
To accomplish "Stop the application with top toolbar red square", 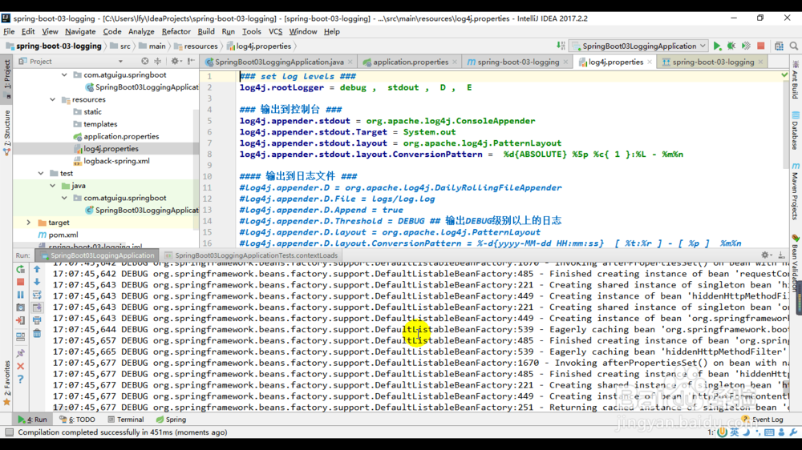I will pyautogui.click(x=761, y=46).
